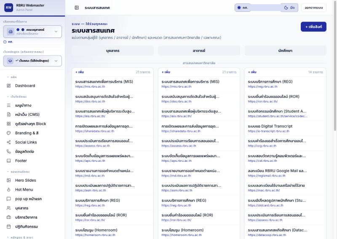Select the อาจารย์ tab
The height and width of the screenshot is (239, 337).
(199, 51)
